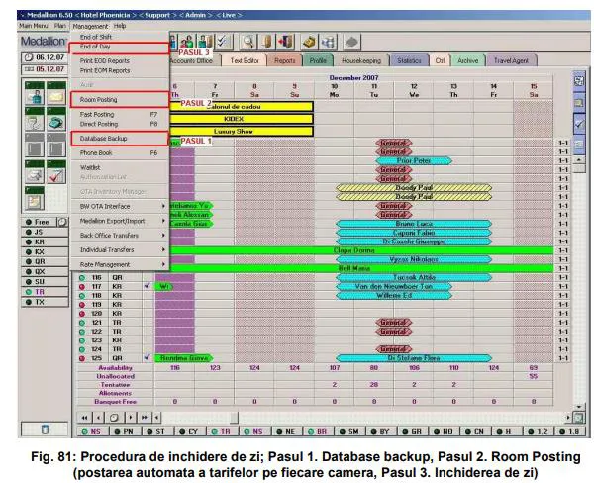Click the printer icon in sidebar
The width and height of the screenshot is (594, 483).
tap(34, 172)
